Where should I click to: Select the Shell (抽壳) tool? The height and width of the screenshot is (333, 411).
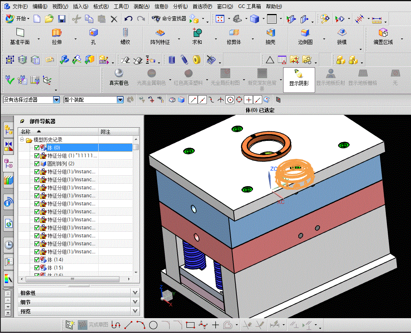coord(271,37)
